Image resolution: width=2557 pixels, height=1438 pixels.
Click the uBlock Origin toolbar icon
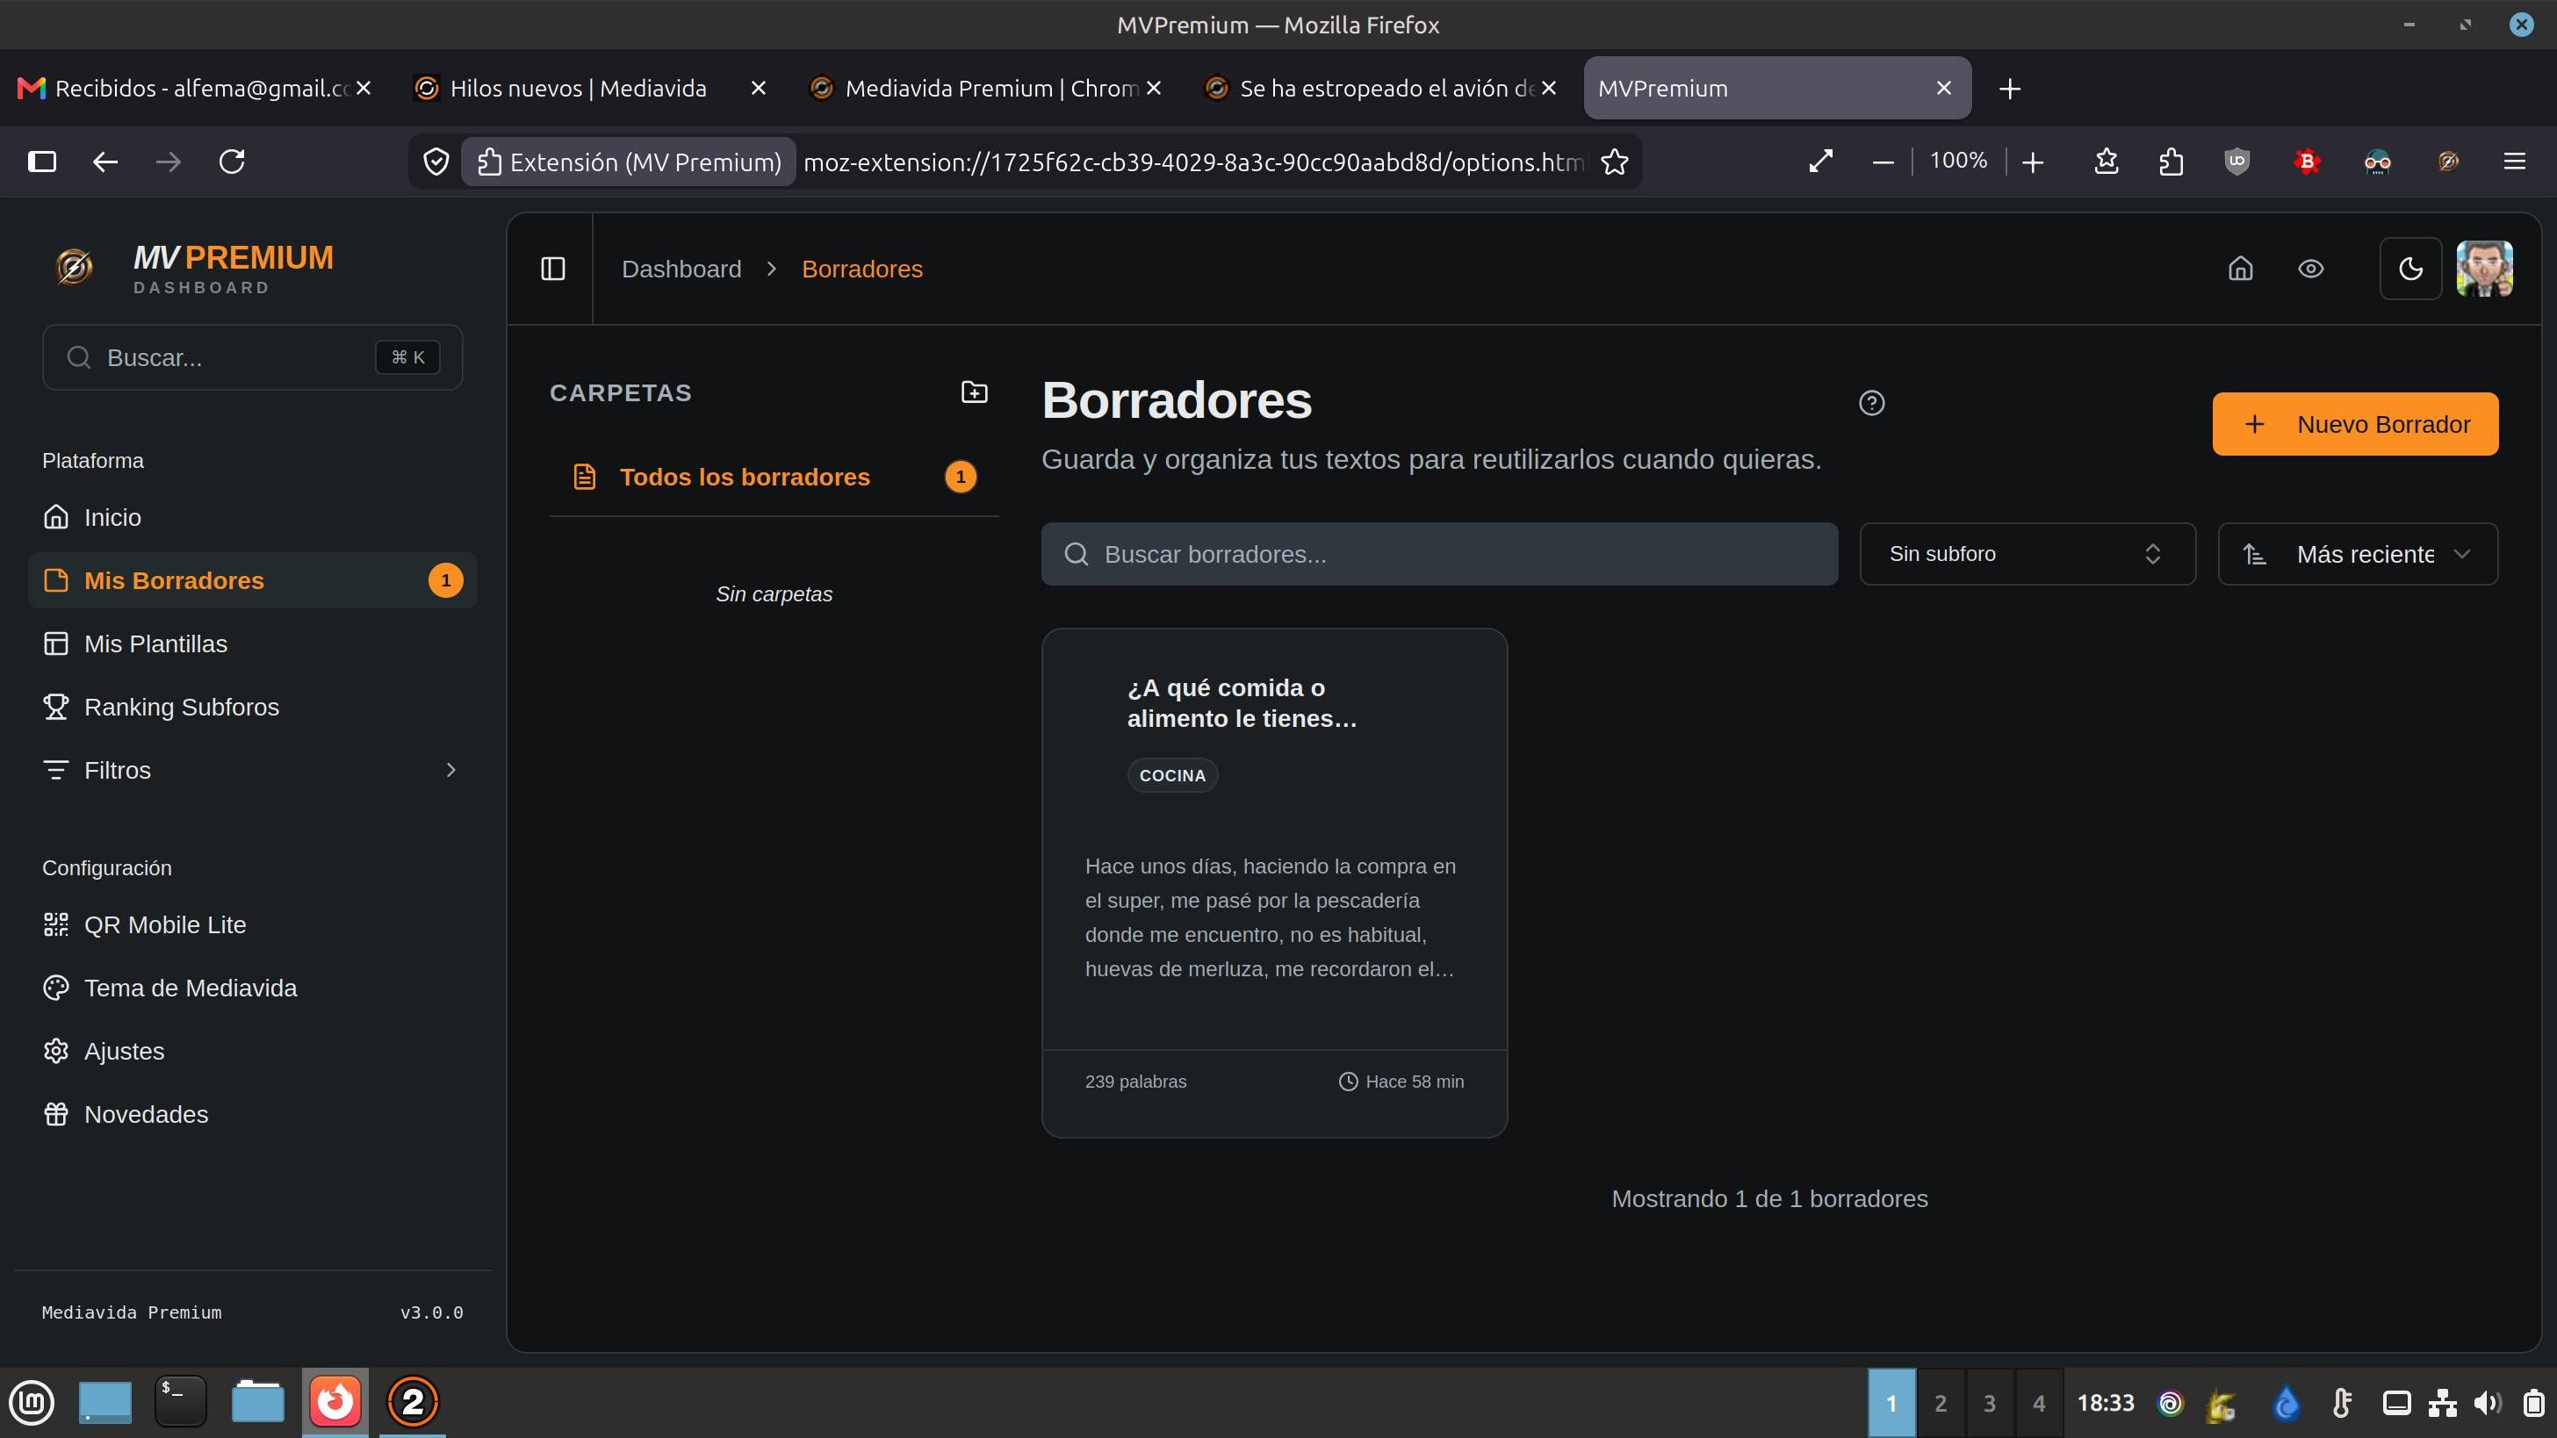coord(2236,161)
